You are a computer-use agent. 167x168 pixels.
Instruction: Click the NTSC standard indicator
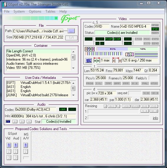pyautogui.click(x=154, y=83)
